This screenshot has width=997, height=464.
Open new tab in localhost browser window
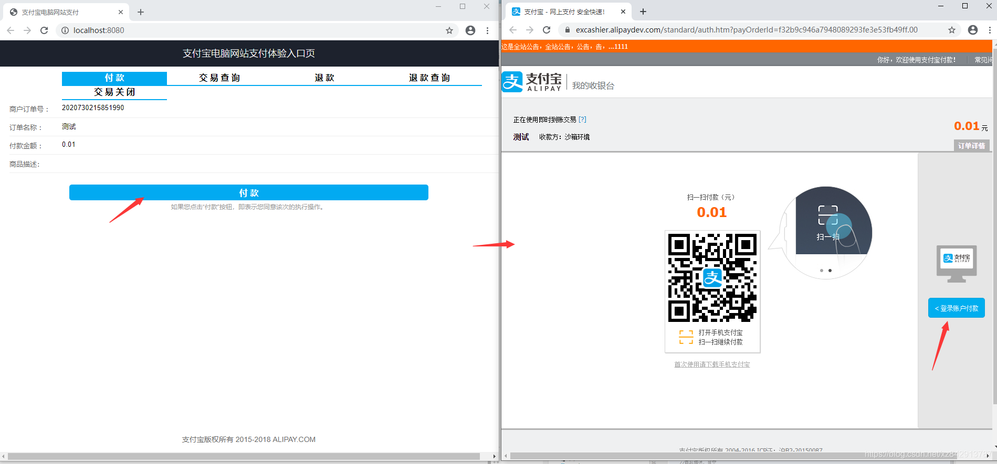point(141,12)
